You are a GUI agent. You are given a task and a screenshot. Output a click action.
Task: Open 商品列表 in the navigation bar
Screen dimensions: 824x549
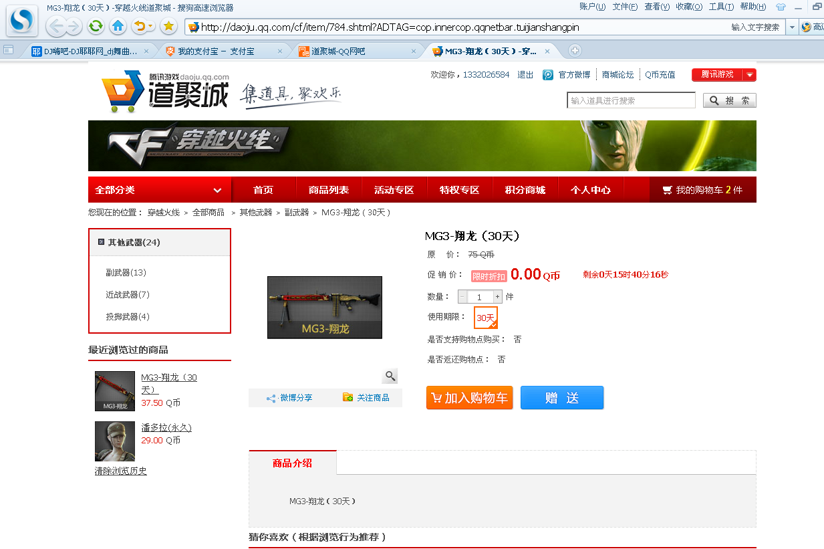(x=329, y=190)
